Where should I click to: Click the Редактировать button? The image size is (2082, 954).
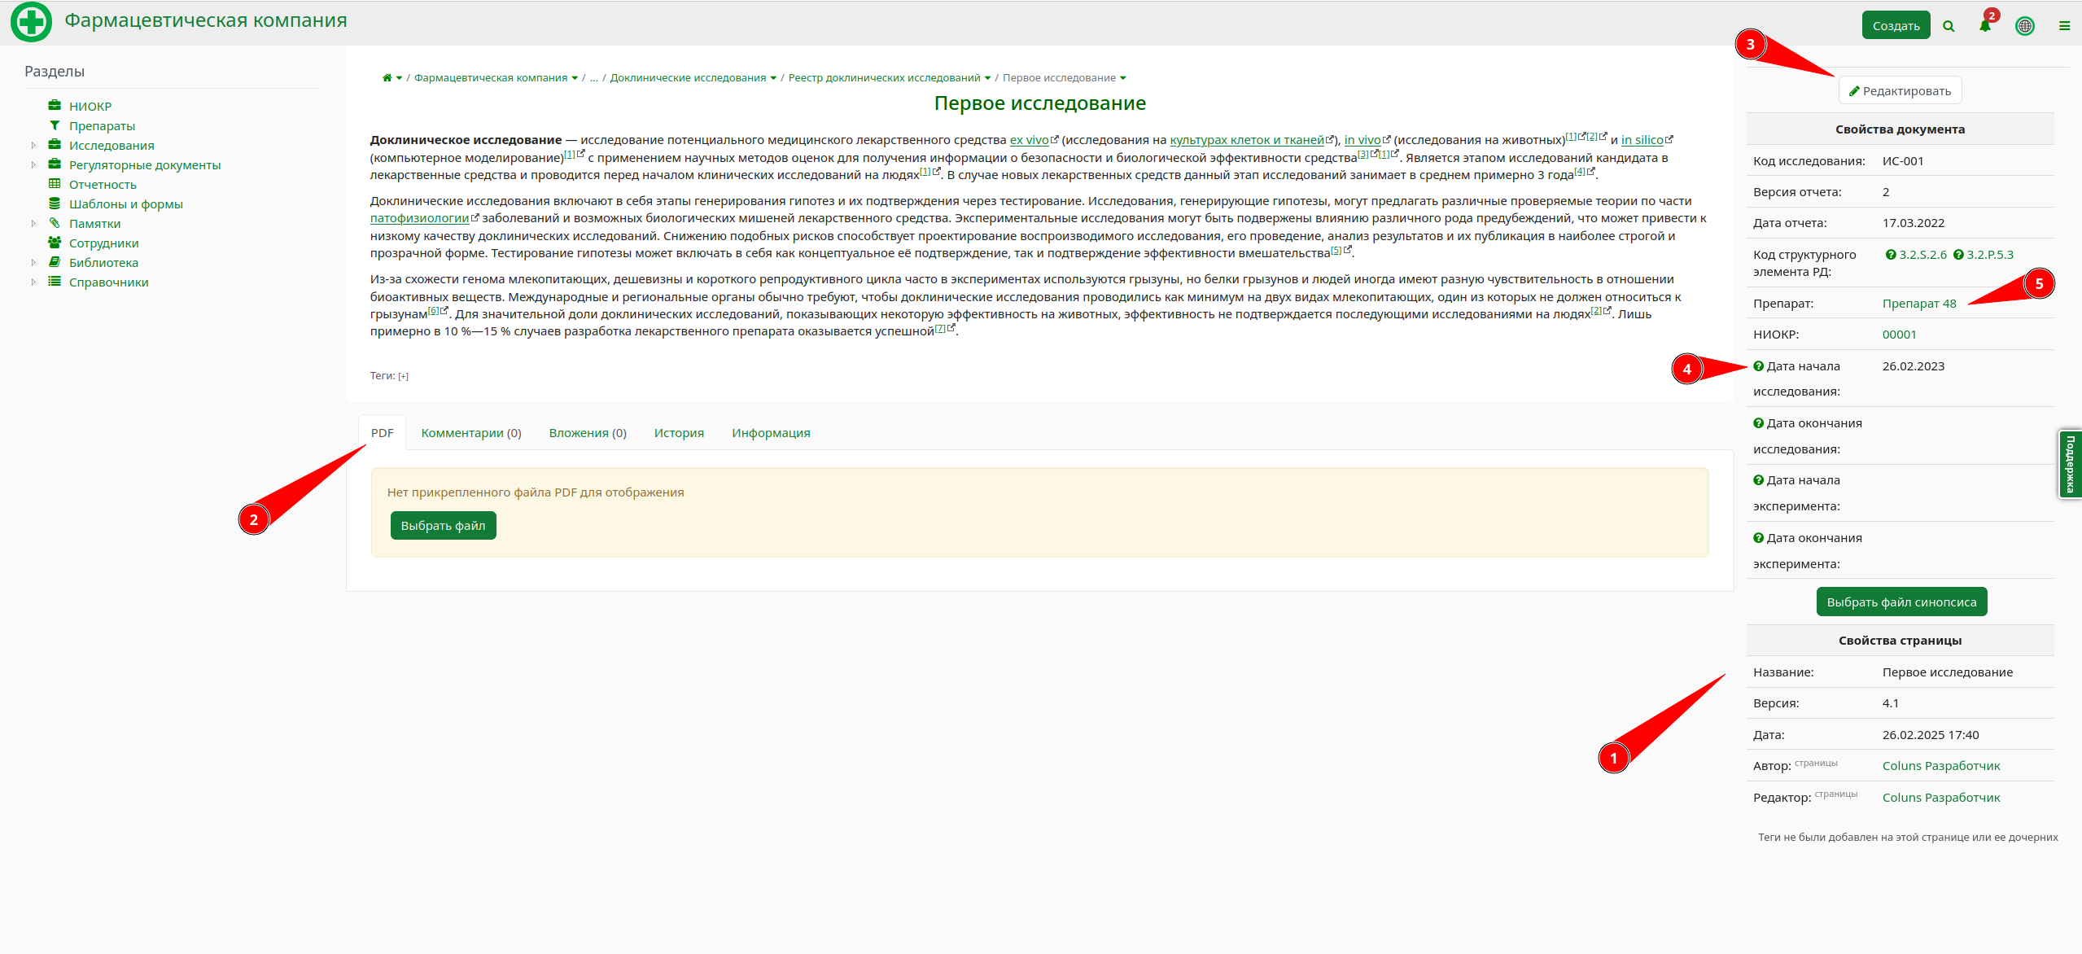click(x=1900, y=90)
